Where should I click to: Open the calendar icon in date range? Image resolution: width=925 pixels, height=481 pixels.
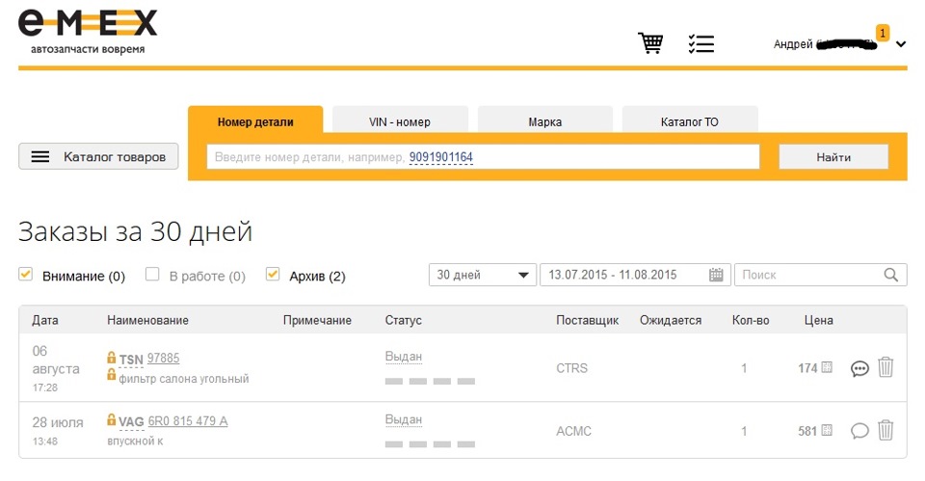pos(716,275)
